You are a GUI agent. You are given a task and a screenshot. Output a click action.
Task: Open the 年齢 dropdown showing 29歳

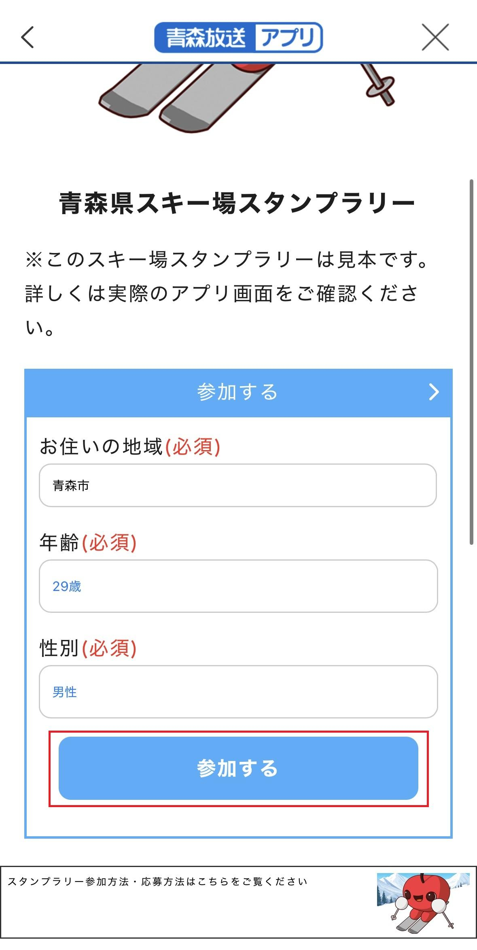(x=238, y=586)
